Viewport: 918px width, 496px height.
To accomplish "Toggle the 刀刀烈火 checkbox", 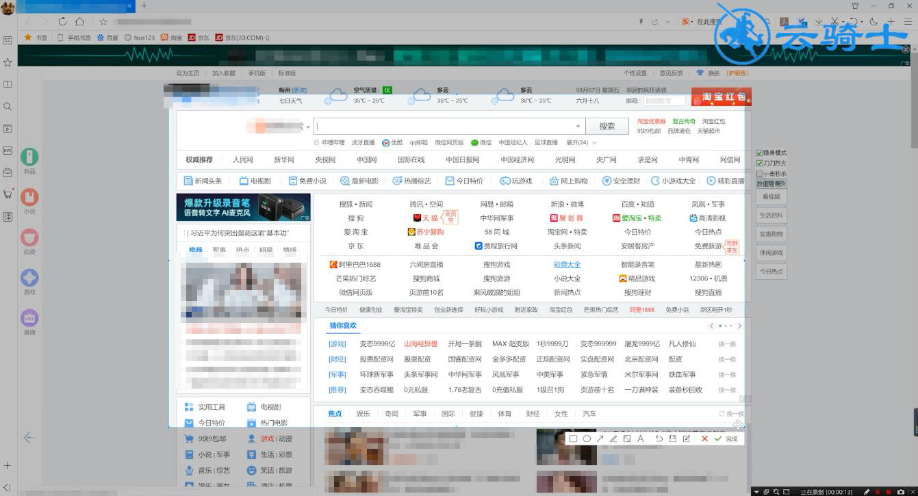I will coord(759,163).
